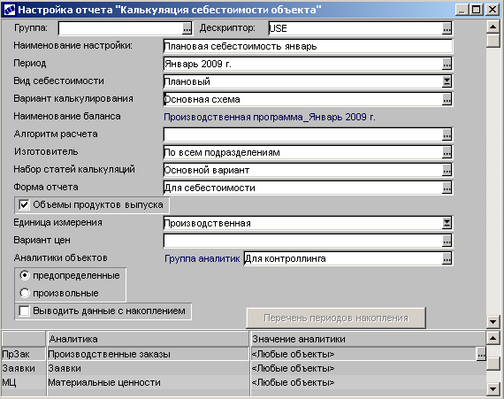Click the Перечень периодов накопления button
The image size is (504, 399).
pyautogui.click(x=336, y=318)
